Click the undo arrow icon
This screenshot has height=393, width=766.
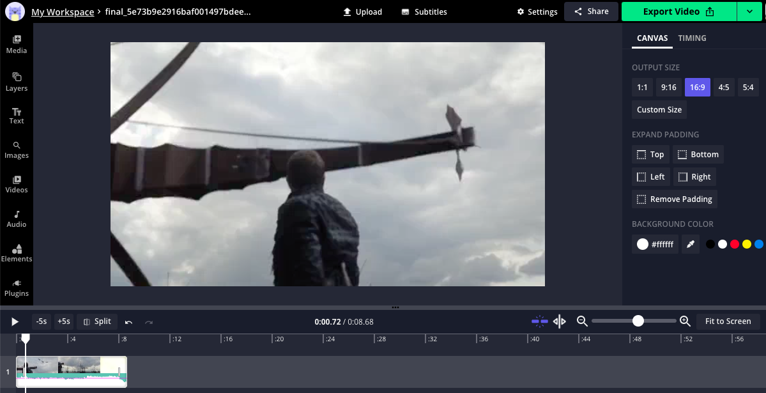pos(128,322)
